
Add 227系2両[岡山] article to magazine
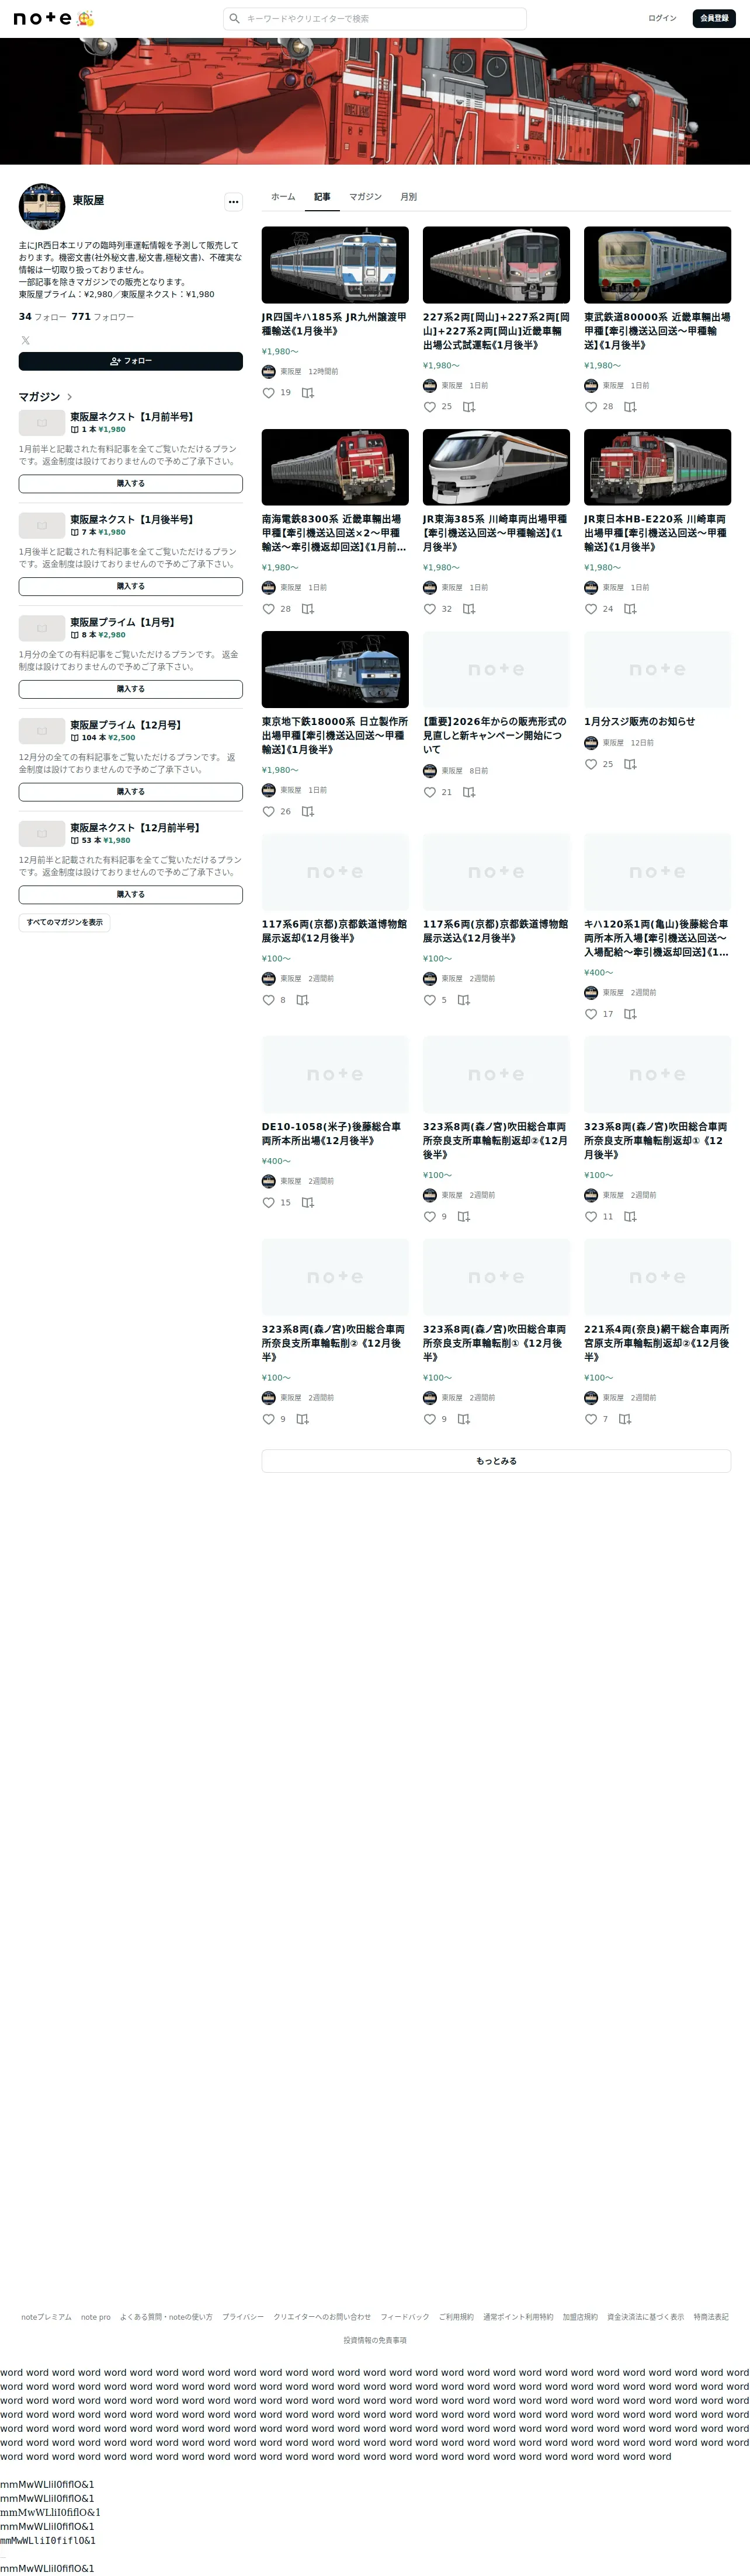click(469, 407)
